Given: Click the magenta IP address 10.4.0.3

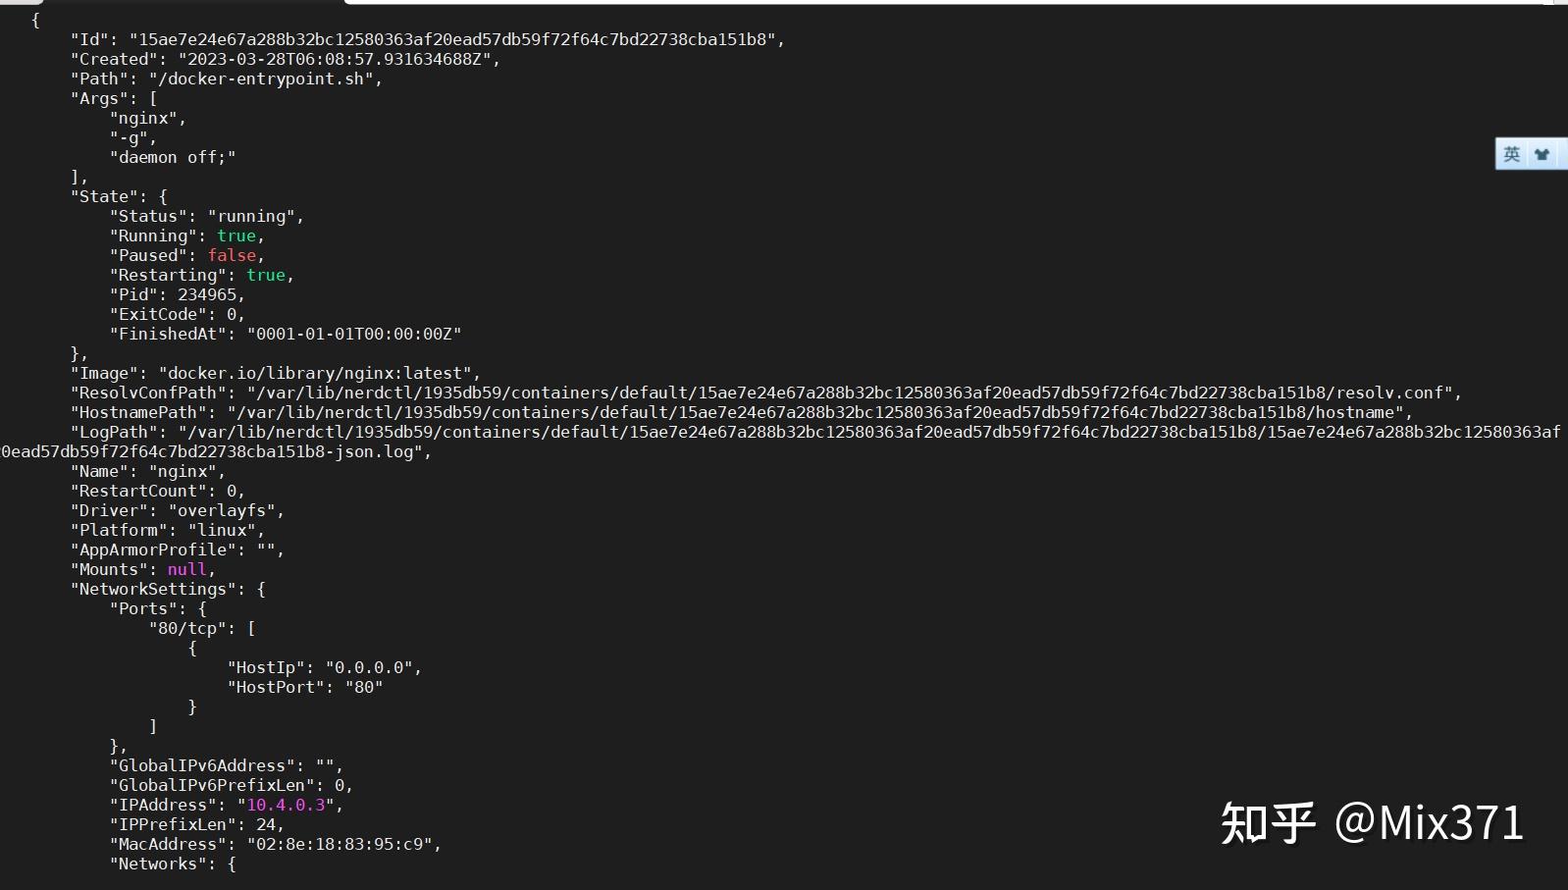Looking at the screenshot, I should coord(286,805).
